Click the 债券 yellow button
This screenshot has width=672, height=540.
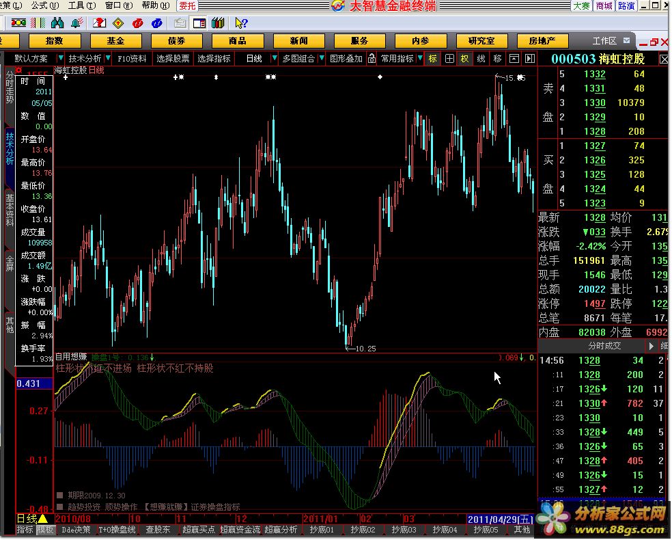[x=177, y=41]
